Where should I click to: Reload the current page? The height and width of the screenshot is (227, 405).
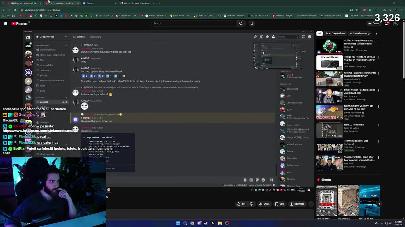pos(15,10)
